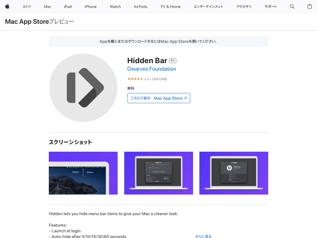Open the サポート menu item
This screenshot has height=238, width=317.
270,6
